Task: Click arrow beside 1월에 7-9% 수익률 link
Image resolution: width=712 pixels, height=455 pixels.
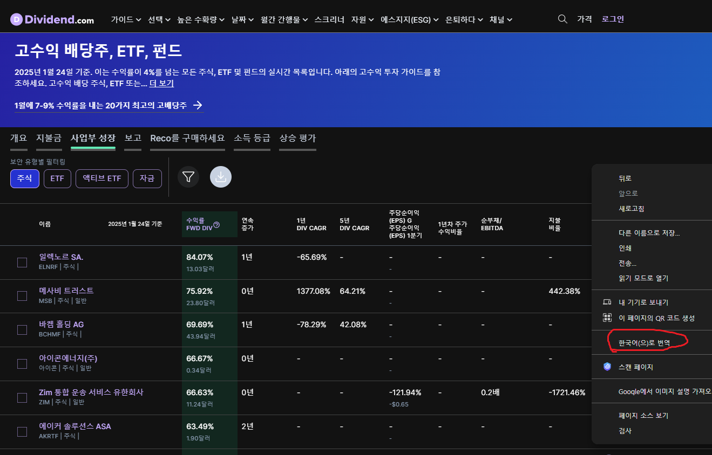Action: click(198, 105)
